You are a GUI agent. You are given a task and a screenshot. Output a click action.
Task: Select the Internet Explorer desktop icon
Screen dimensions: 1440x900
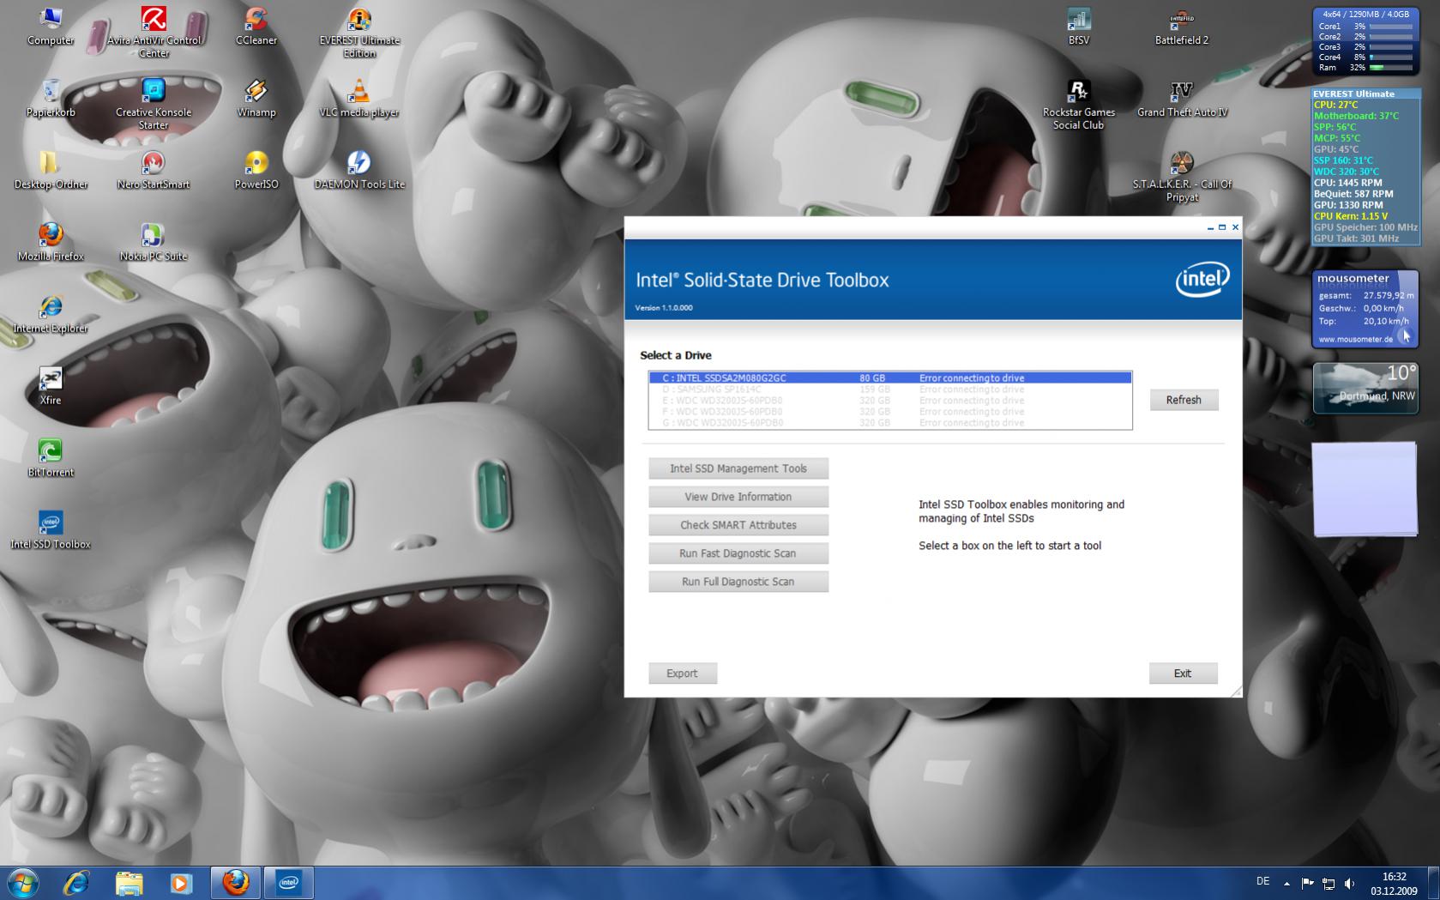tap(51, 314)
